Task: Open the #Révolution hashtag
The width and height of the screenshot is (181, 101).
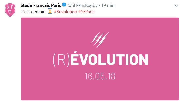Action: pyautogui.click(x=65, y=12)
